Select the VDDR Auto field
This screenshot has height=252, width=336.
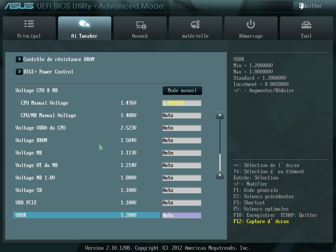tap(182, 215)
